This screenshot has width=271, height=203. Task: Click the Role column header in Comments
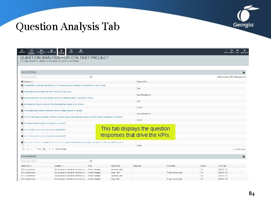point(90,166)
